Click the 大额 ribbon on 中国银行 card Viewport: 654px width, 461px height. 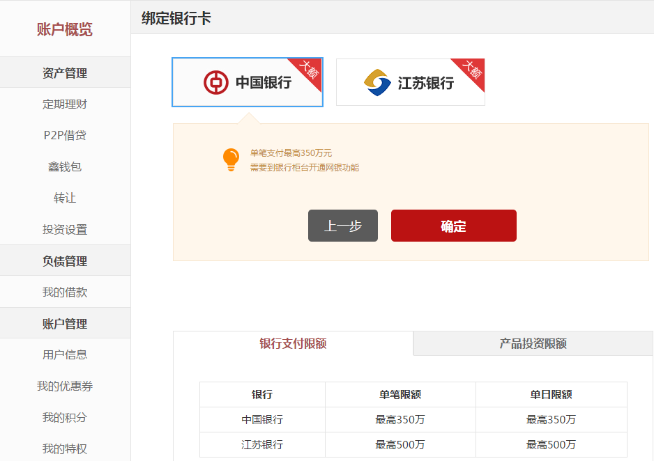[x=309, y=70]
